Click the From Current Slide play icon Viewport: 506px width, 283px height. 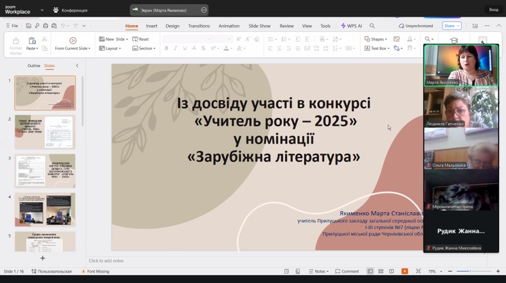click(x=72, y=40)
